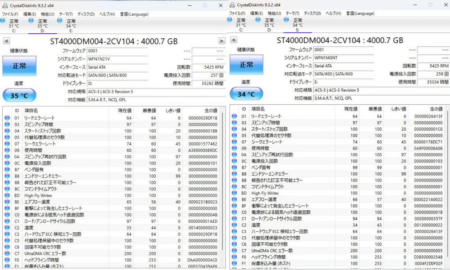The width and height of the screenshot is (450, 270).
Task: Click the 正常 health status button in left window
Action: [19, 66]
